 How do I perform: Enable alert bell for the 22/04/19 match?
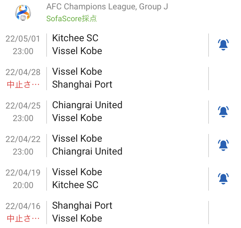(223, 179)
